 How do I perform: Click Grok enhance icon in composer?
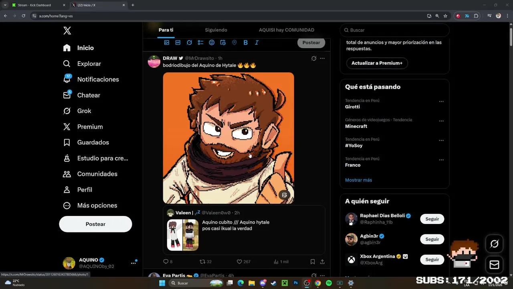tap(189, 43)
